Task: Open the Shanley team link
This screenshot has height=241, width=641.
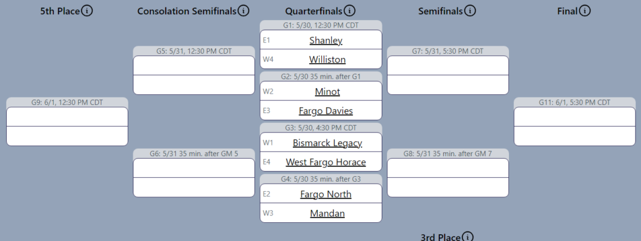Action: (326, 40)
